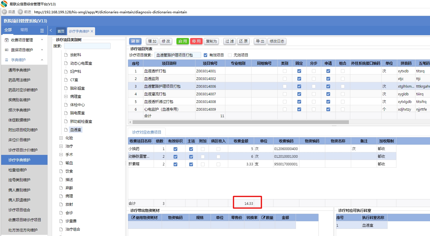
Task: Click the left chevron before the 首页 tab
Action: (51, 30)
